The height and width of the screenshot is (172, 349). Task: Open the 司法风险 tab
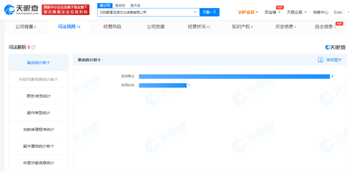69,27
